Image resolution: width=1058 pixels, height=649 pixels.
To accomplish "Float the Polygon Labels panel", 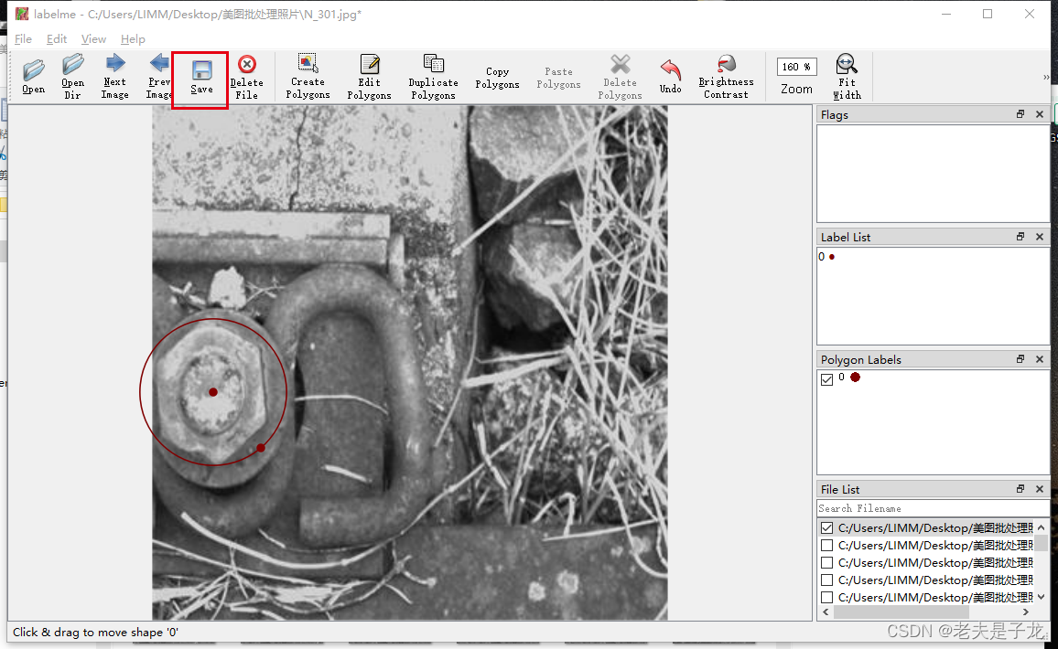I will pos(1020,359).
